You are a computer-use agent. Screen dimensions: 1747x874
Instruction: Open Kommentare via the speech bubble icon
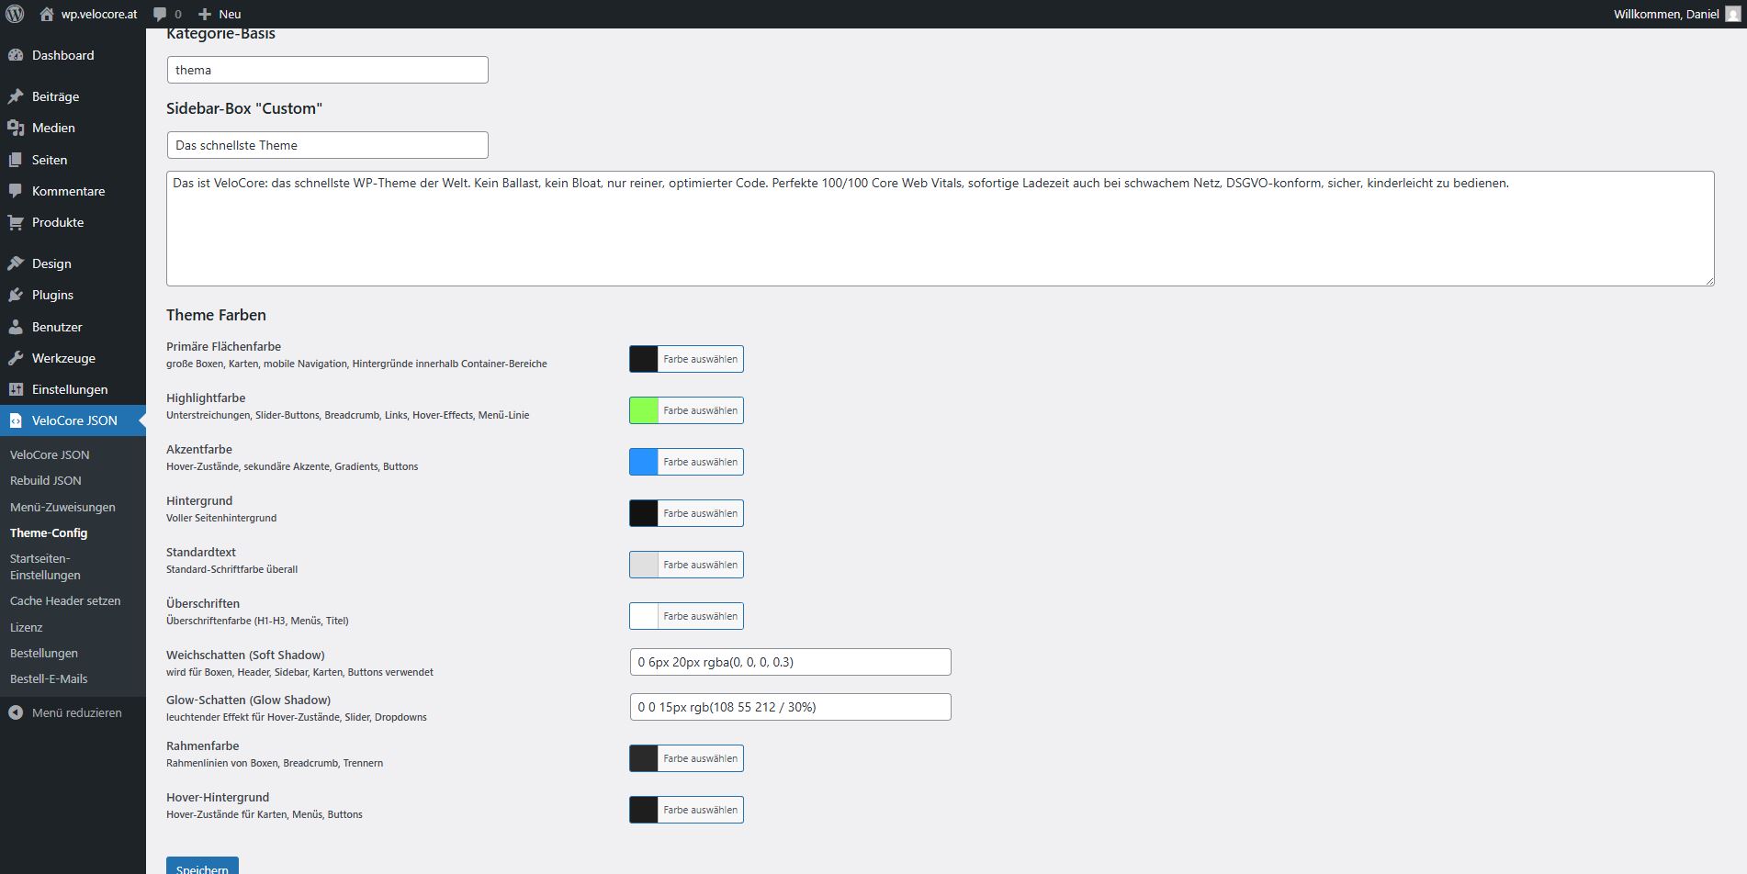pyautogui.click(x=16, y=191)
